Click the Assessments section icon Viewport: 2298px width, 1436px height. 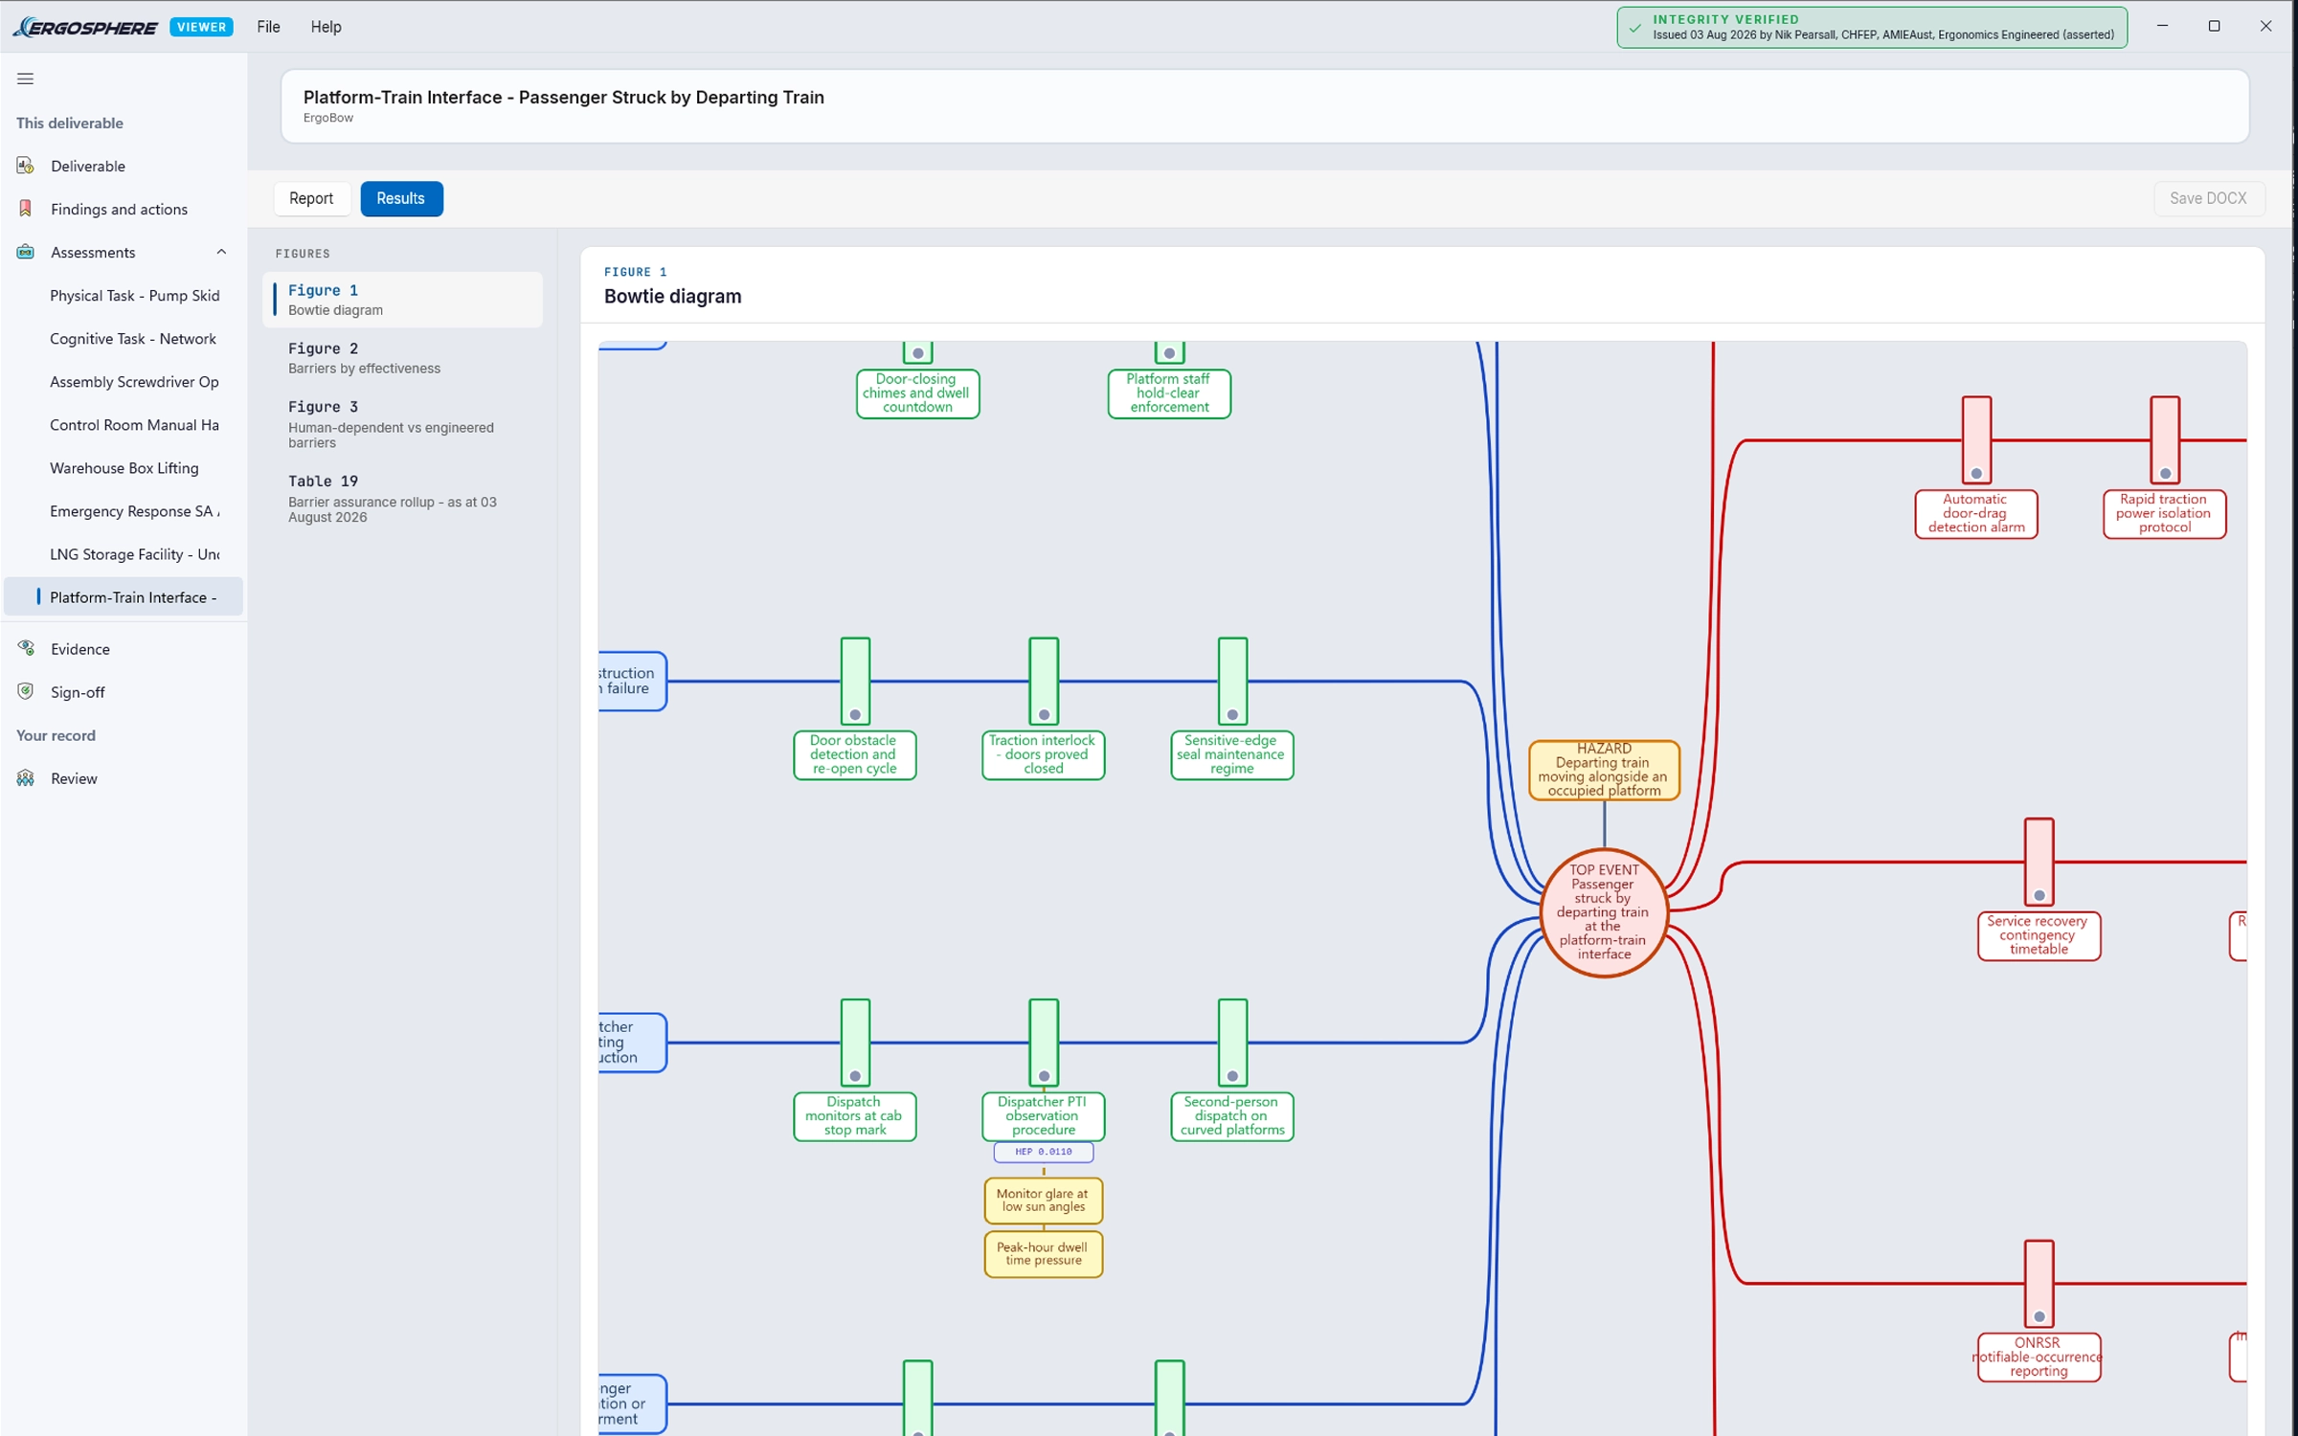coord(26,252)
